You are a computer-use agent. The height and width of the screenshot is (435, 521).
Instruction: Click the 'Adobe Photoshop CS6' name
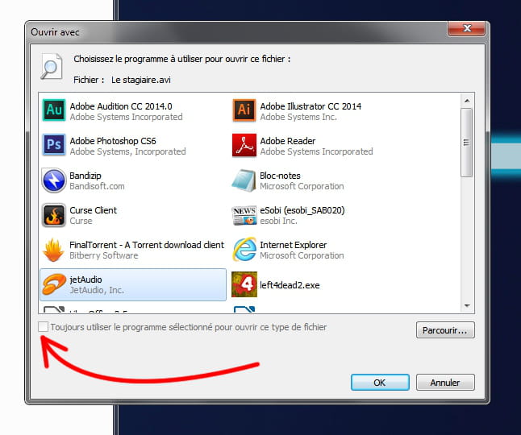(113, 141)
